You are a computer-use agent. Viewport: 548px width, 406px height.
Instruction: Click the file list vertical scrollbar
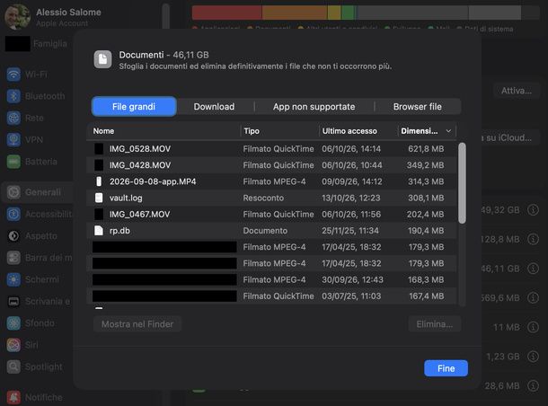[x=462, y=183]
